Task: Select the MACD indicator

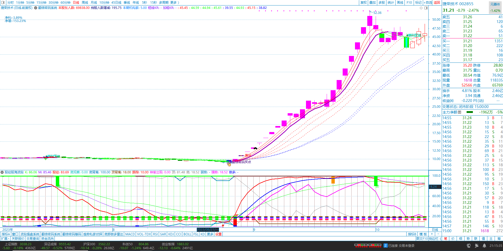Action: click(x=130, y=234)
